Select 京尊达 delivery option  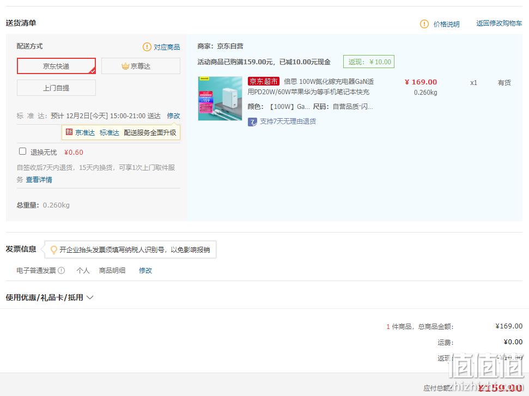coord(141,66)
